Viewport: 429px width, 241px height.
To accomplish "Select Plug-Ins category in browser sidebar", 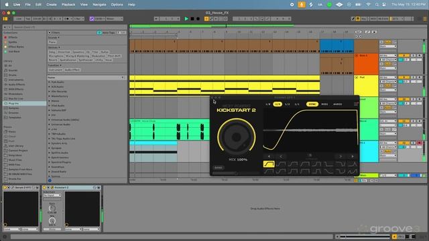I will 25,104.
